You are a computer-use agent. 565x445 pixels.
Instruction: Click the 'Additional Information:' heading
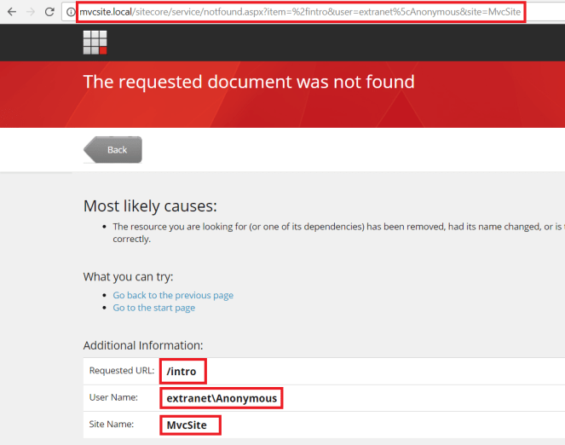click(x=142, y=345)
